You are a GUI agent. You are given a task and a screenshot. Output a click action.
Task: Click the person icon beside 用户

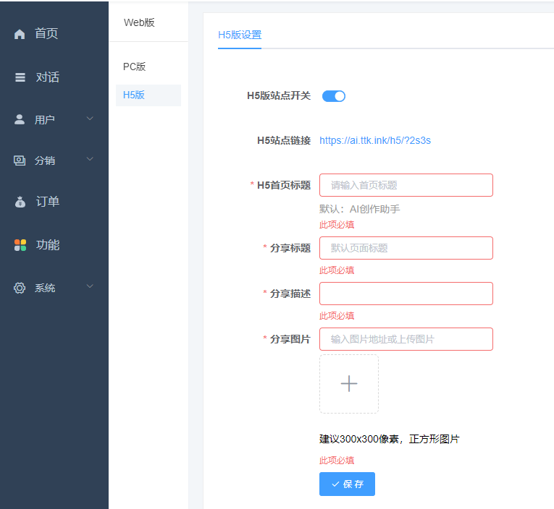point(20,119)
